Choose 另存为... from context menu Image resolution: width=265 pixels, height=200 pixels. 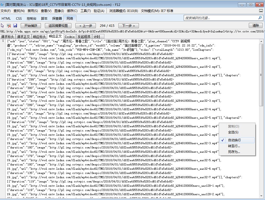[237, 152]
